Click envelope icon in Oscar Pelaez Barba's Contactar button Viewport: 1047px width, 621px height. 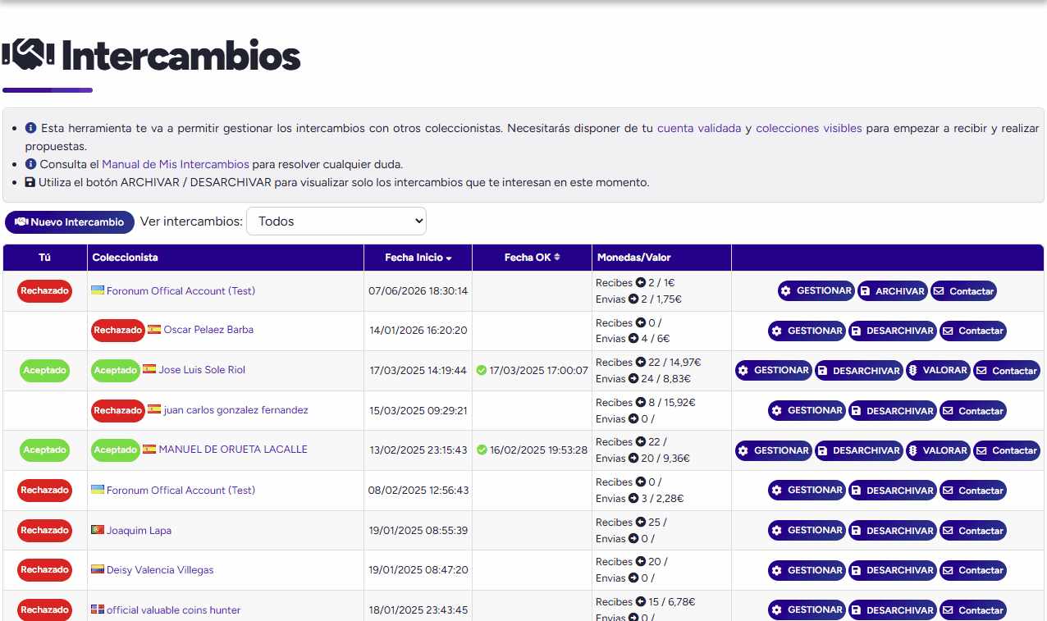[948, 331]
